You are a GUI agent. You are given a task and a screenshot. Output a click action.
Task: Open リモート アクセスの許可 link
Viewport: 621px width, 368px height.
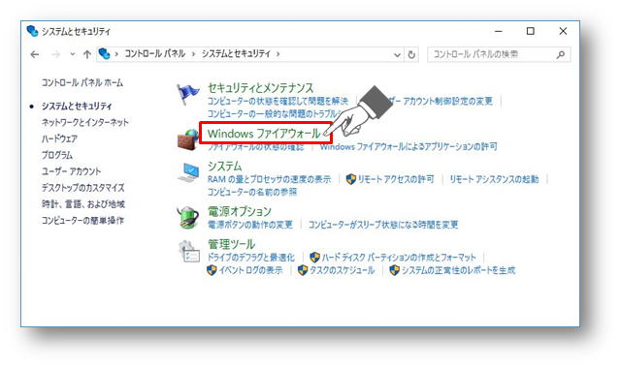(396, 179)
